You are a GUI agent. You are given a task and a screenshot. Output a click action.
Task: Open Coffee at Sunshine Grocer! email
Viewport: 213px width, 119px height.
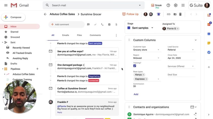point(87,90)
